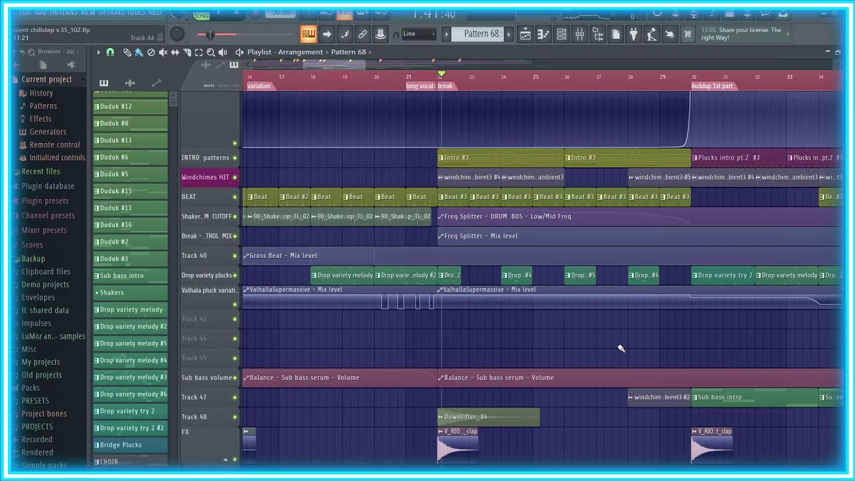Select the Playback speaker tool

(223, 52)
